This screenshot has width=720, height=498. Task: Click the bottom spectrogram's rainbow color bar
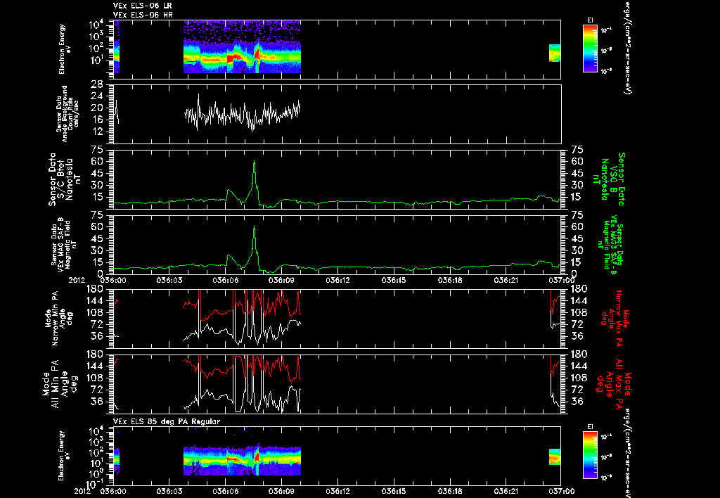click(x=590, y=455)
